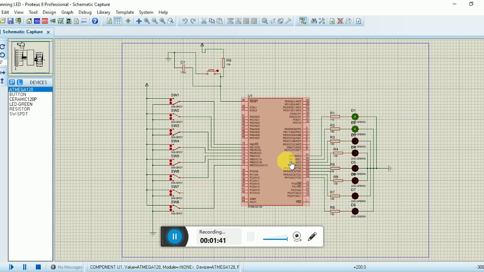Select the Schematic Capture tab
Screen dimensions: 484x272
[23, 32]
